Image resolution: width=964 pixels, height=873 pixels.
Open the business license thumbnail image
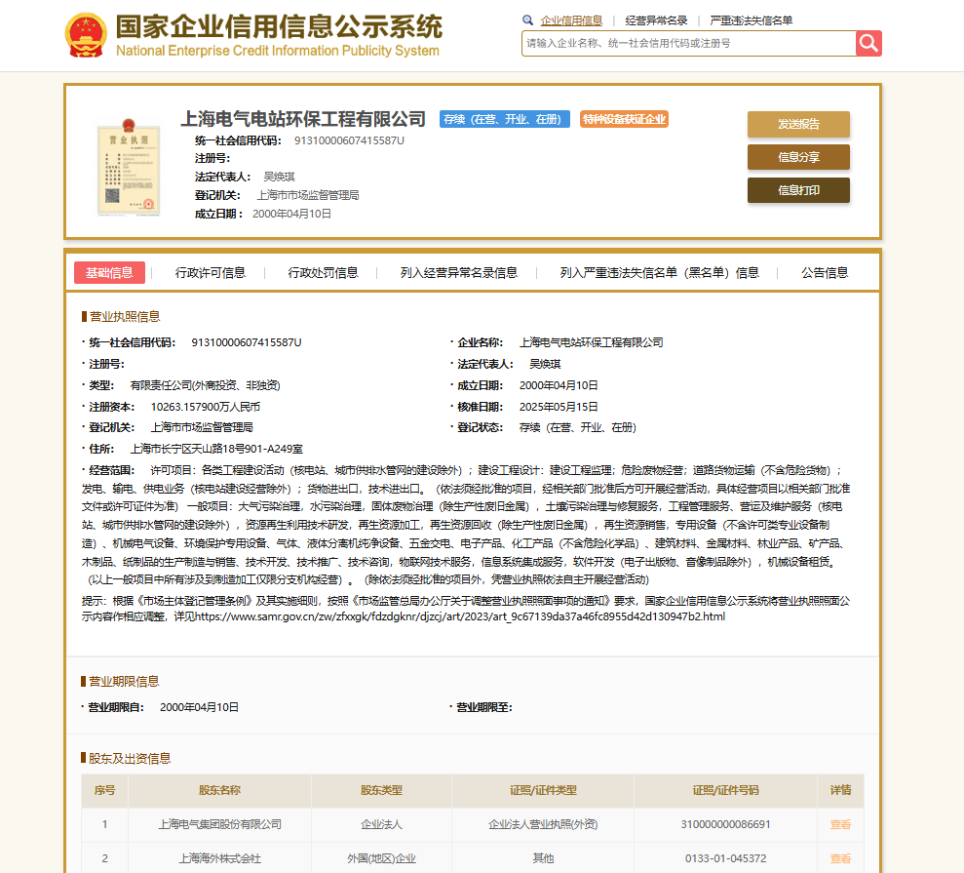(x=129, y=167)
